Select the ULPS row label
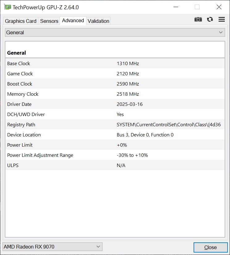The image size is (230, 255). [13, 165]
